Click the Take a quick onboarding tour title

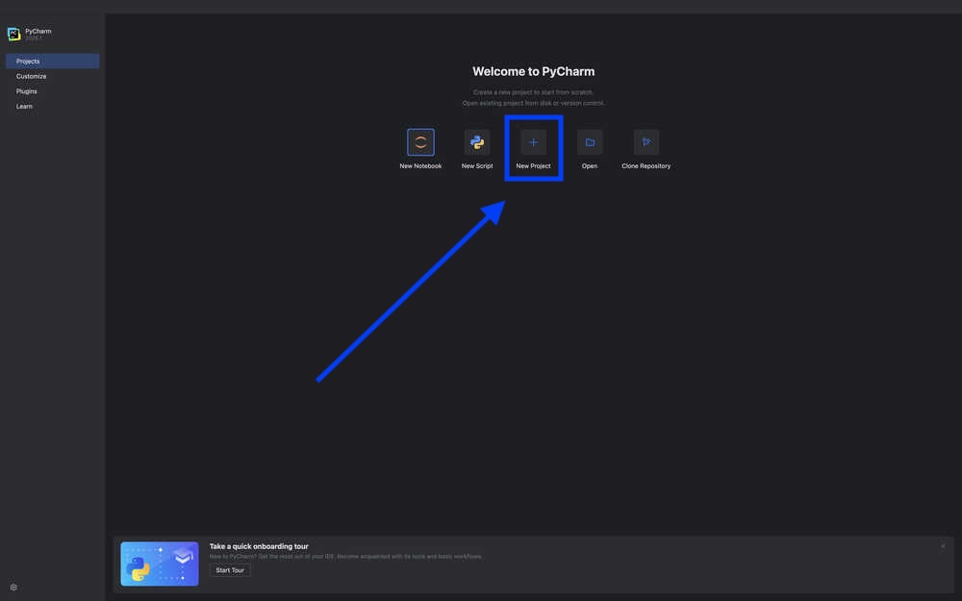(259, 546)
